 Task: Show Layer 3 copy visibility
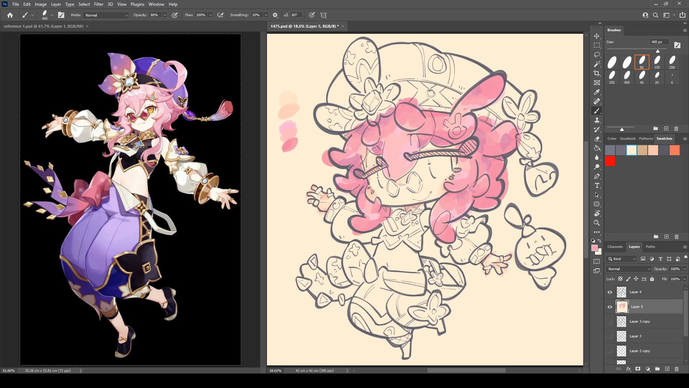coord(610,322)
